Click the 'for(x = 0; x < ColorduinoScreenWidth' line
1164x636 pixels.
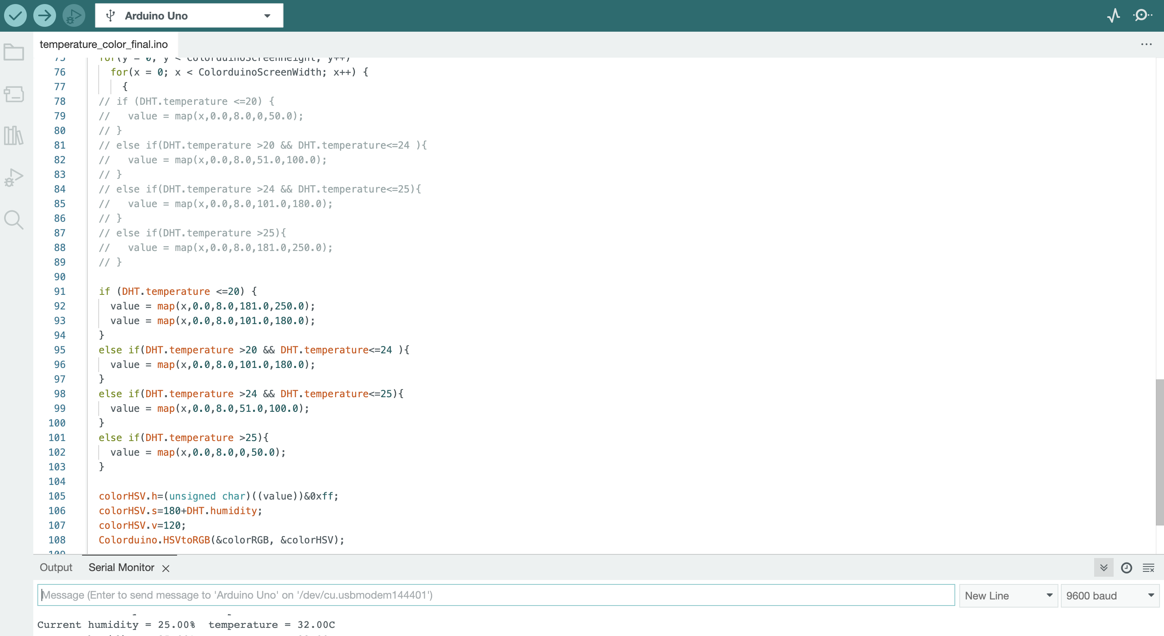pos(240,72)
